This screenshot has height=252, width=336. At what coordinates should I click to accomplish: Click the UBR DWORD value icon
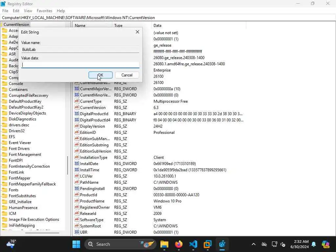tap(77, 232)
